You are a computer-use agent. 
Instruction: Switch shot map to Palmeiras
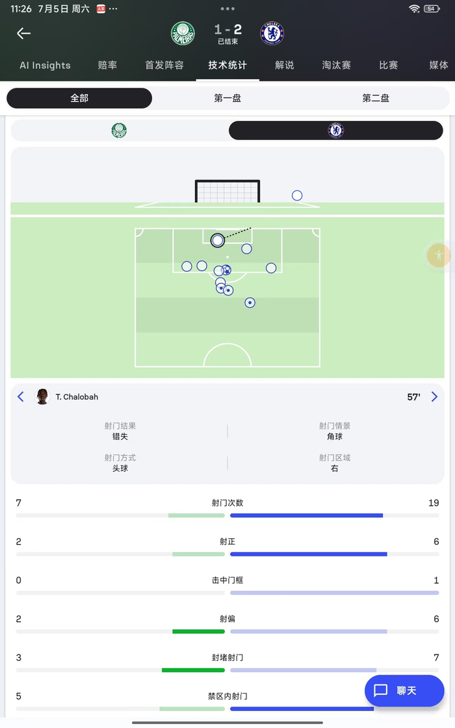pos(119,131)
